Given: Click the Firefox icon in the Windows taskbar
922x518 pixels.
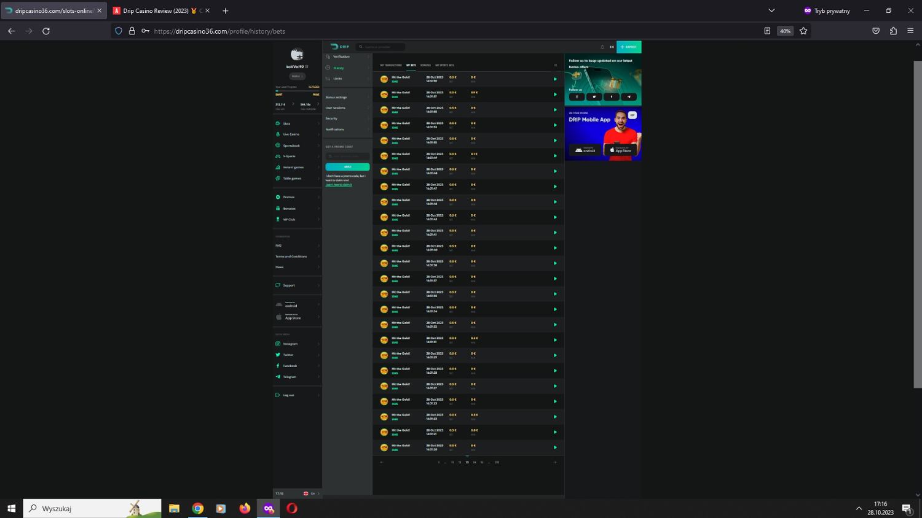Looking at the screenshot, I should (245, 508).
